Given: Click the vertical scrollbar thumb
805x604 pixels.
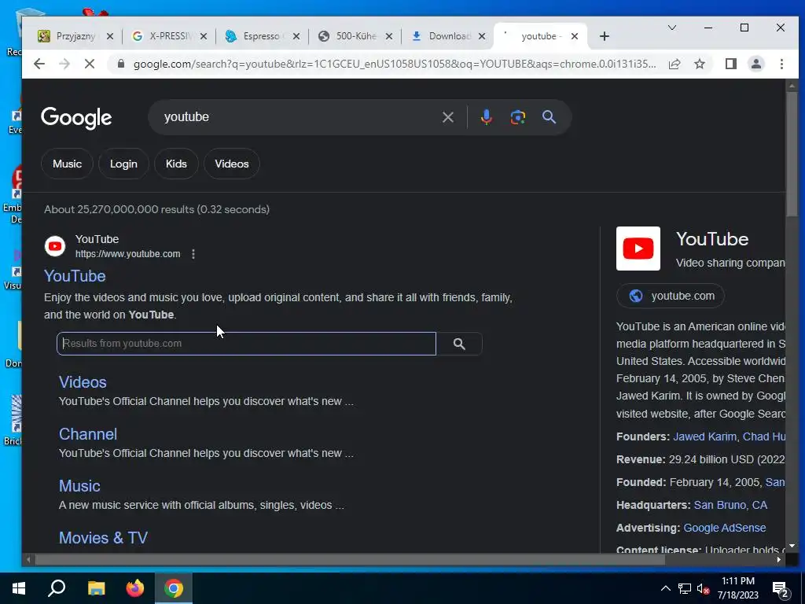Looking at the screenshot, I should coord(792,154).
